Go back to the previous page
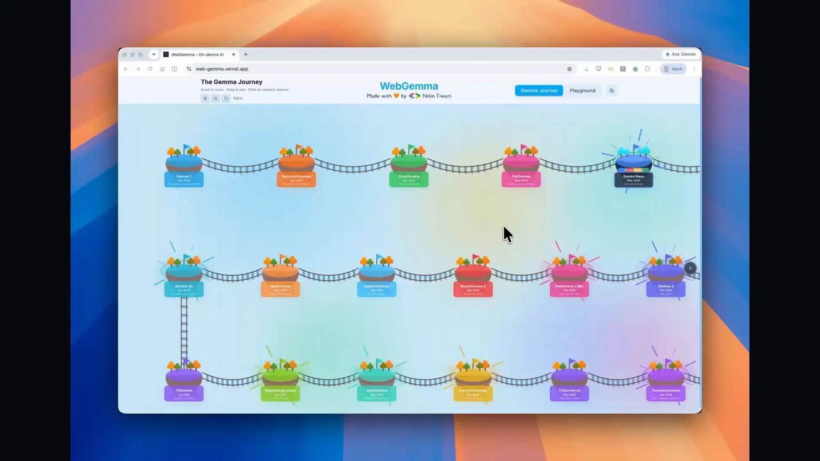Image resolution: width=820 pixels, height=461 pixels. pos(126,69)
